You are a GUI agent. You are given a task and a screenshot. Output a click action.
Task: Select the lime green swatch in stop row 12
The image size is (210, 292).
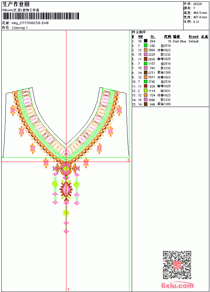(146, 91)
